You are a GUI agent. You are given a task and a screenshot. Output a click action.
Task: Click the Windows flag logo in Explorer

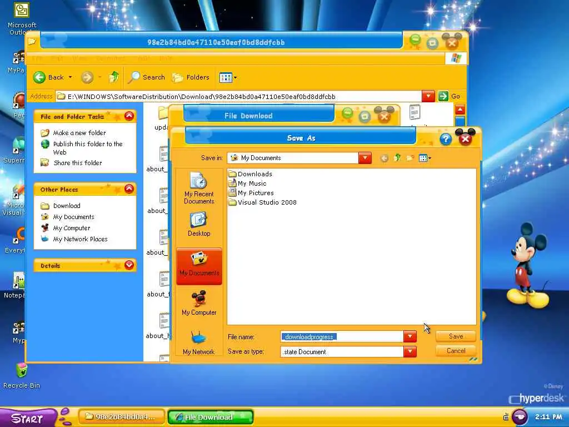point(456,58)
